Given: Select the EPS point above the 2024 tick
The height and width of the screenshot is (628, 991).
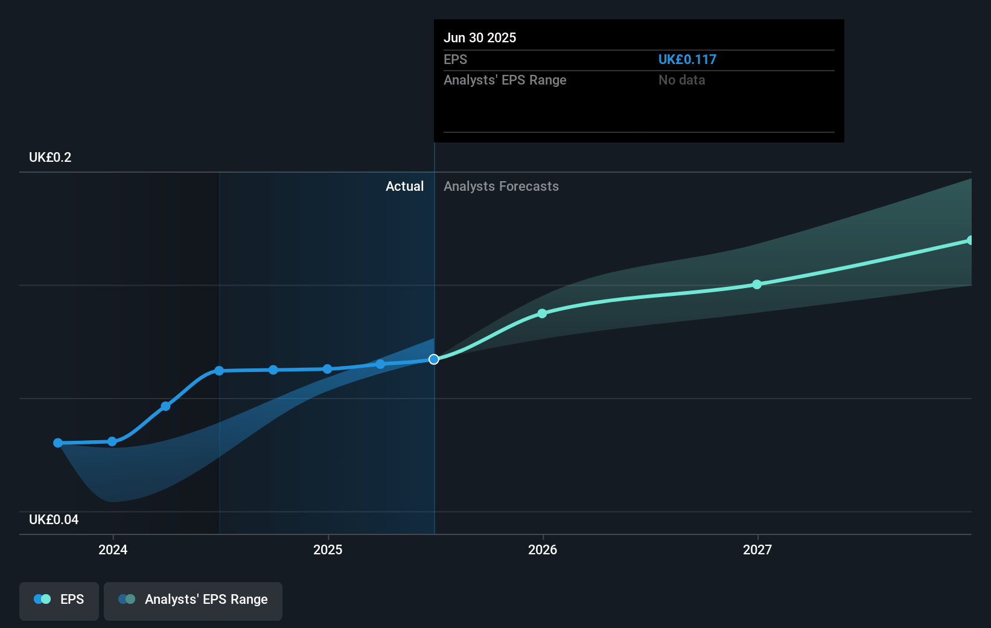Looking at the screenshot, I should pyautogui.click(x=112, y=441).
